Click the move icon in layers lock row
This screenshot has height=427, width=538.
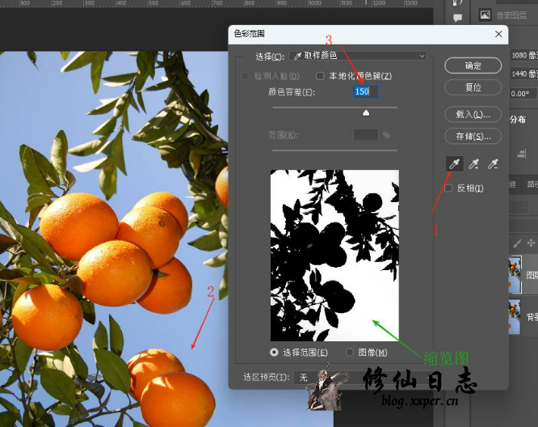[531, 243]
